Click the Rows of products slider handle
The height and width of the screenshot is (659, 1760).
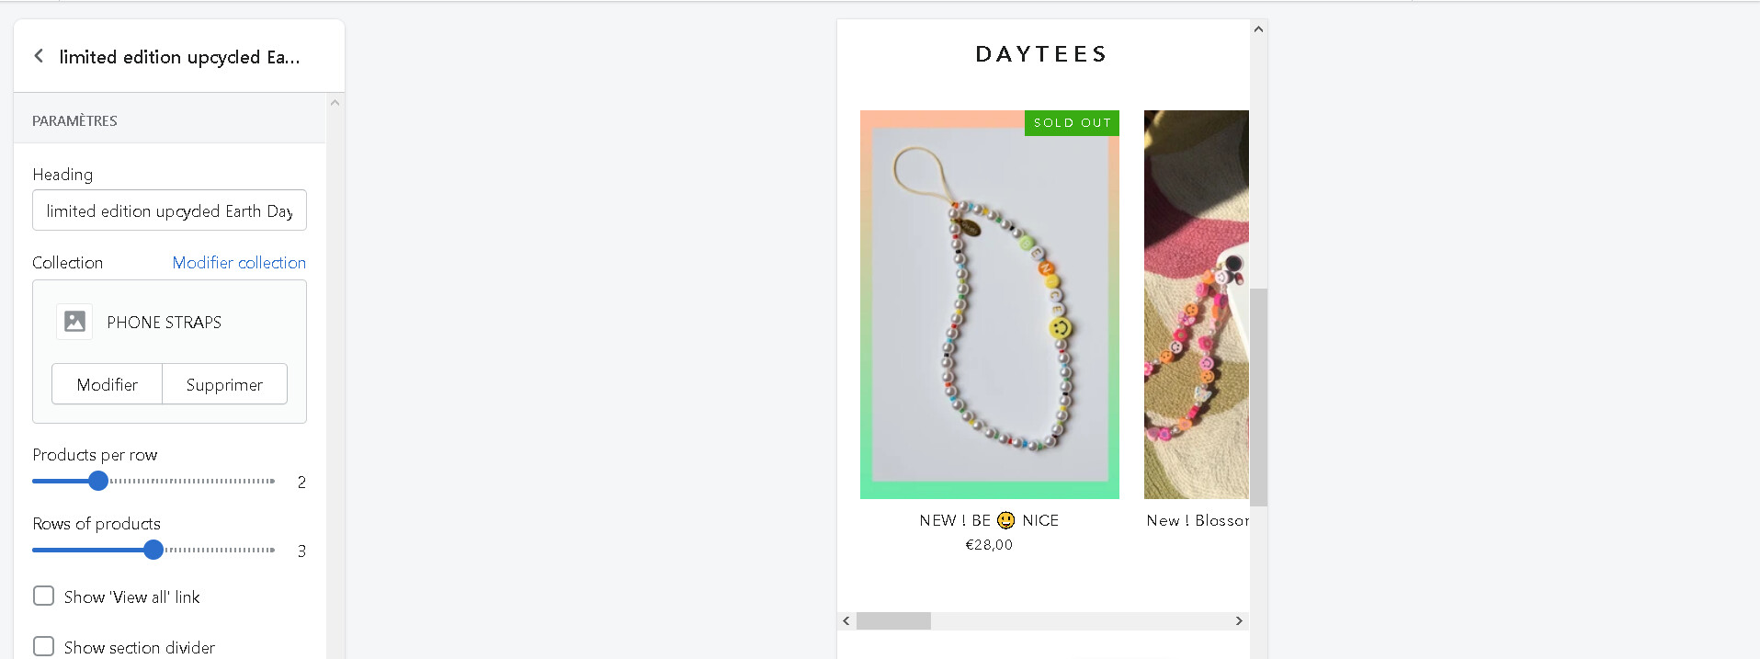153,550
